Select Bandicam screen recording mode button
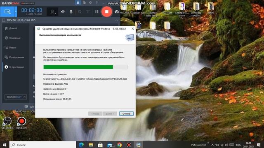Screen dimensions: 264x148 pos(7,12)
